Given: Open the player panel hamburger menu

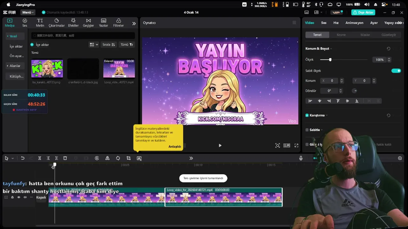Looking at the screenshot, I should [x=294, y=23].
